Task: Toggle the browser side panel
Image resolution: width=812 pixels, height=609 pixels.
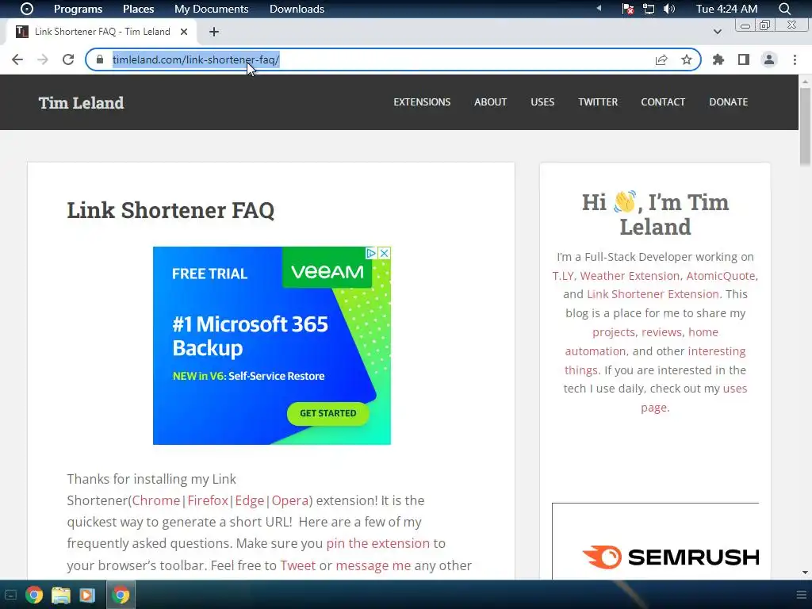Action: tap(744, 59)
